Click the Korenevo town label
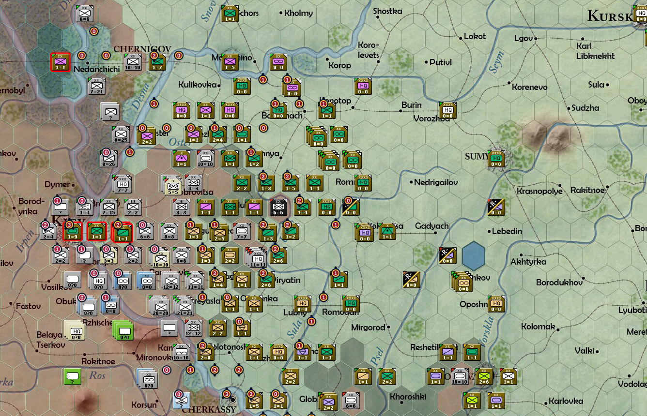 (x=530, y=87)
